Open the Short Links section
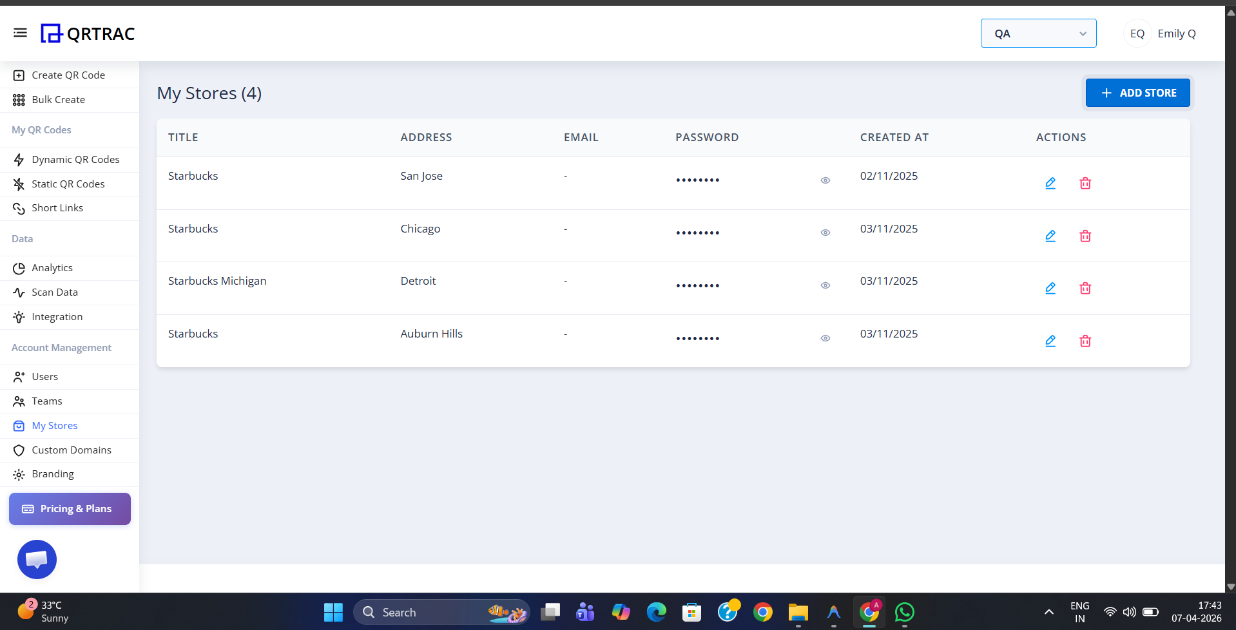 (x=57, y=207)
